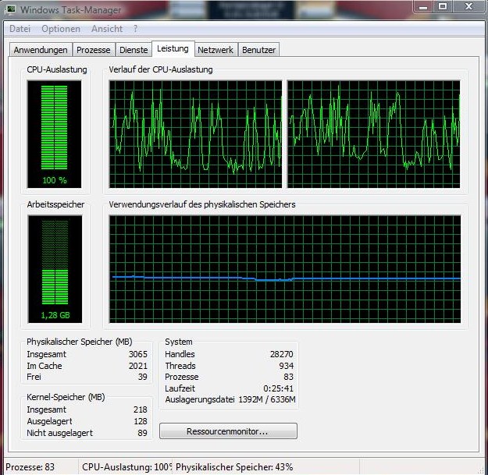Close the Task-Manager window
Screen dimensions: 488x475
(468, 6)
